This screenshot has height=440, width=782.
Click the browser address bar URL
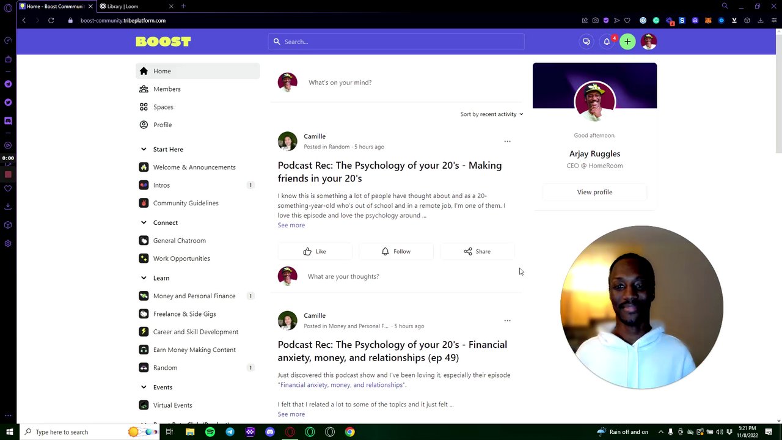(x=123, y=20)
